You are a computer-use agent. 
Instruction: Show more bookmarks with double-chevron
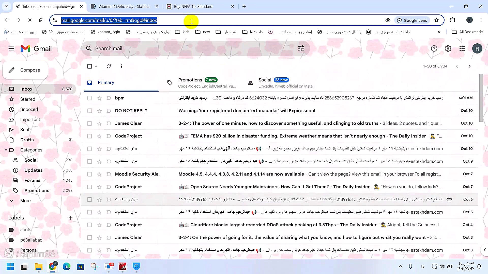[439, 32]
